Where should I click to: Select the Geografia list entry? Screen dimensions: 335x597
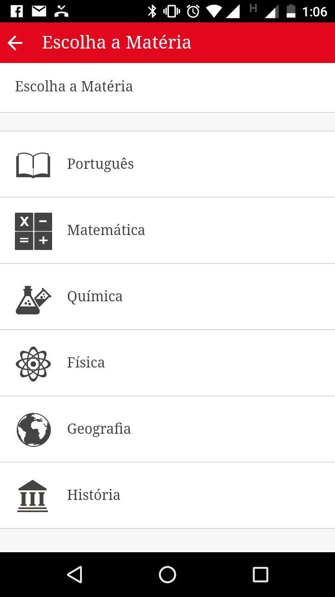tap(167, 429)
